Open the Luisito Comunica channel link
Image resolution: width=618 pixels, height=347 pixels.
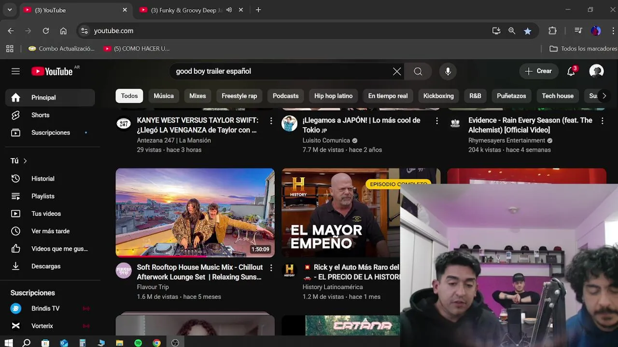(326, 141)
